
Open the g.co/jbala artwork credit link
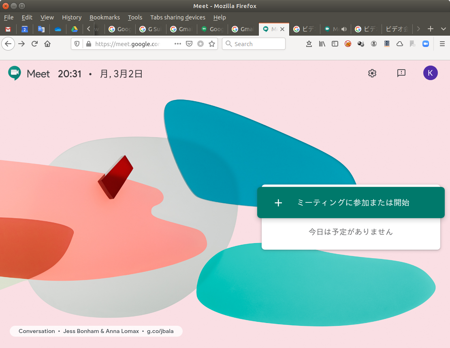click(160, 331)
